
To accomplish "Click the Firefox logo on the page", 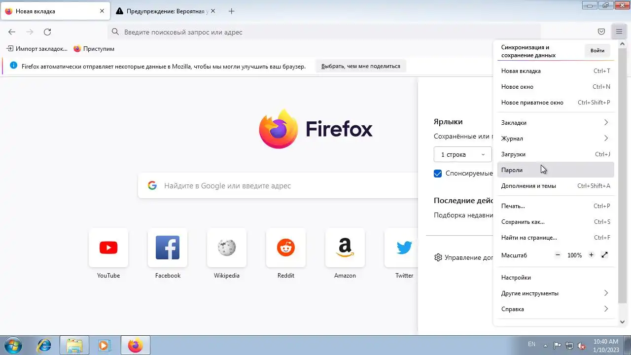I will click(279, 129).
